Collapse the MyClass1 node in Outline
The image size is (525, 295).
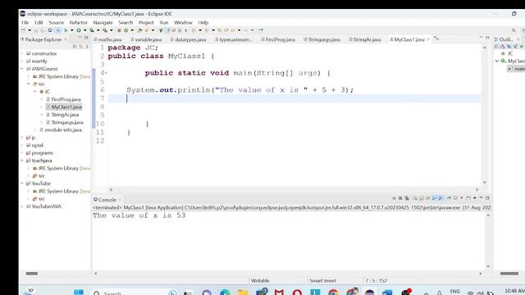point(497,61)
